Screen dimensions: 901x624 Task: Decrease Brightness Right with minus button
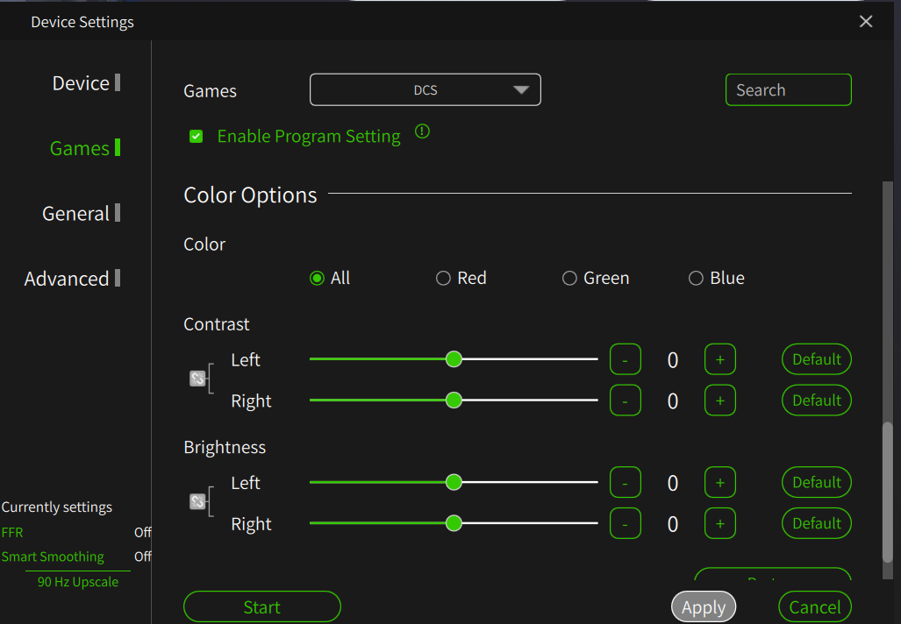coord(625,523)
